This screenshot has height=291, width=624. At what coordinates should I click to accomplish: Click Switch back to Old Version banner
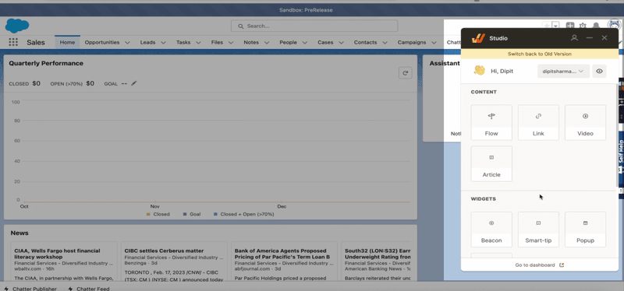pyautogui.click(x=540, y=54)
